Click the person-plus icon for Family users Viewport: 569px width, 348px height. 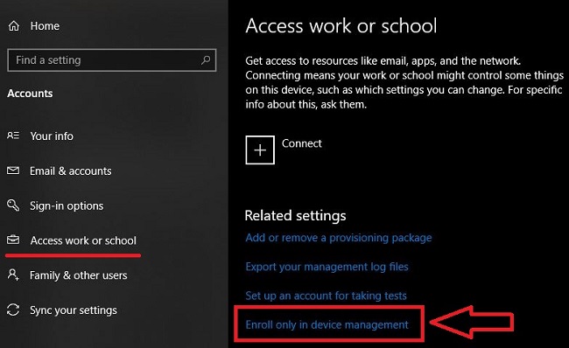click(x=13, y=275)
